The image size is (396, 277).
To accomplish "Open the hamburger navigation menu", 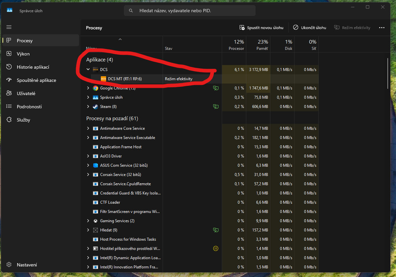I will coord(9,27).
